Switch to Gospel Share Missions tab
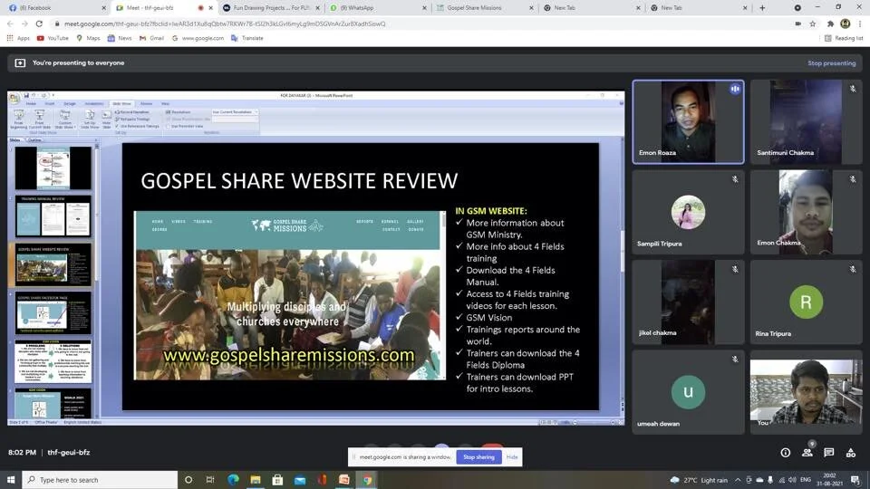870x489 pixels. tap(484, 8)
